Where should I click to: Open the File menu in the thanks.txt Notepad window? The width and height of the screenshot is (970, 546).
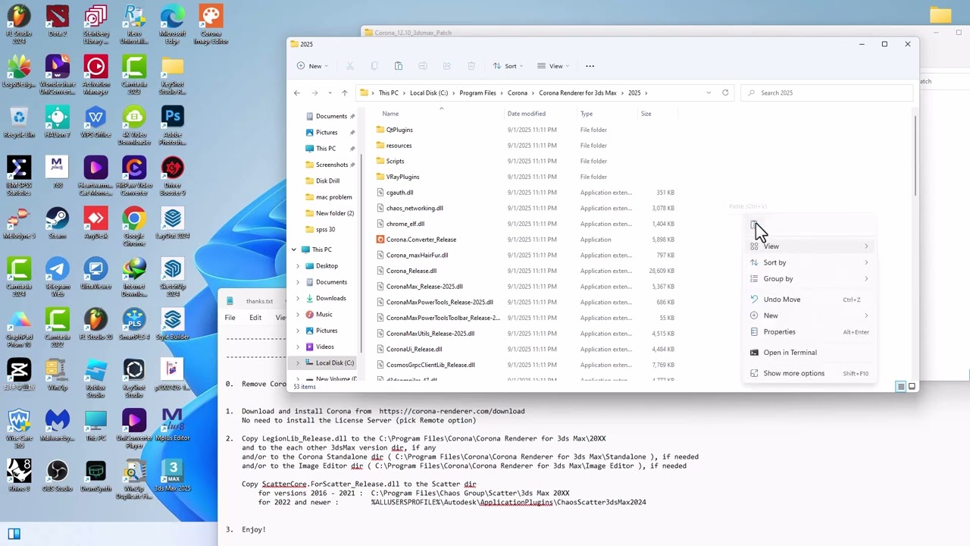click(x=230, y=318)
